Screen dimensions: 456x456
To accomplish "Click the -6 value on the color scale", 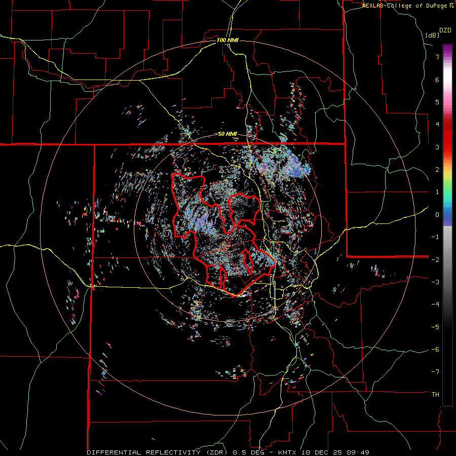I will 435,350.
